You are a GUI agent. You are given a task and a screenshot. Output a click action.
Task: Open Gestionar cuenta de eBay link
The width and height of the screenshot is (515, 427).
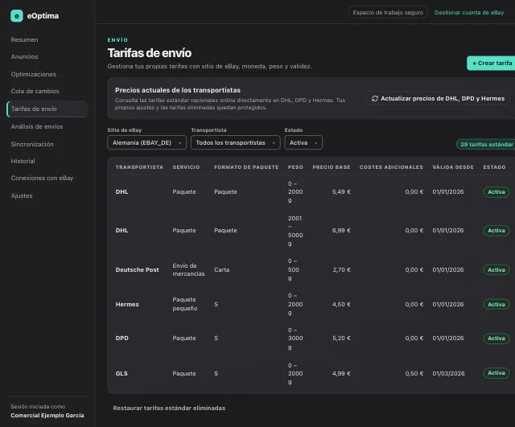click(468, 13)
